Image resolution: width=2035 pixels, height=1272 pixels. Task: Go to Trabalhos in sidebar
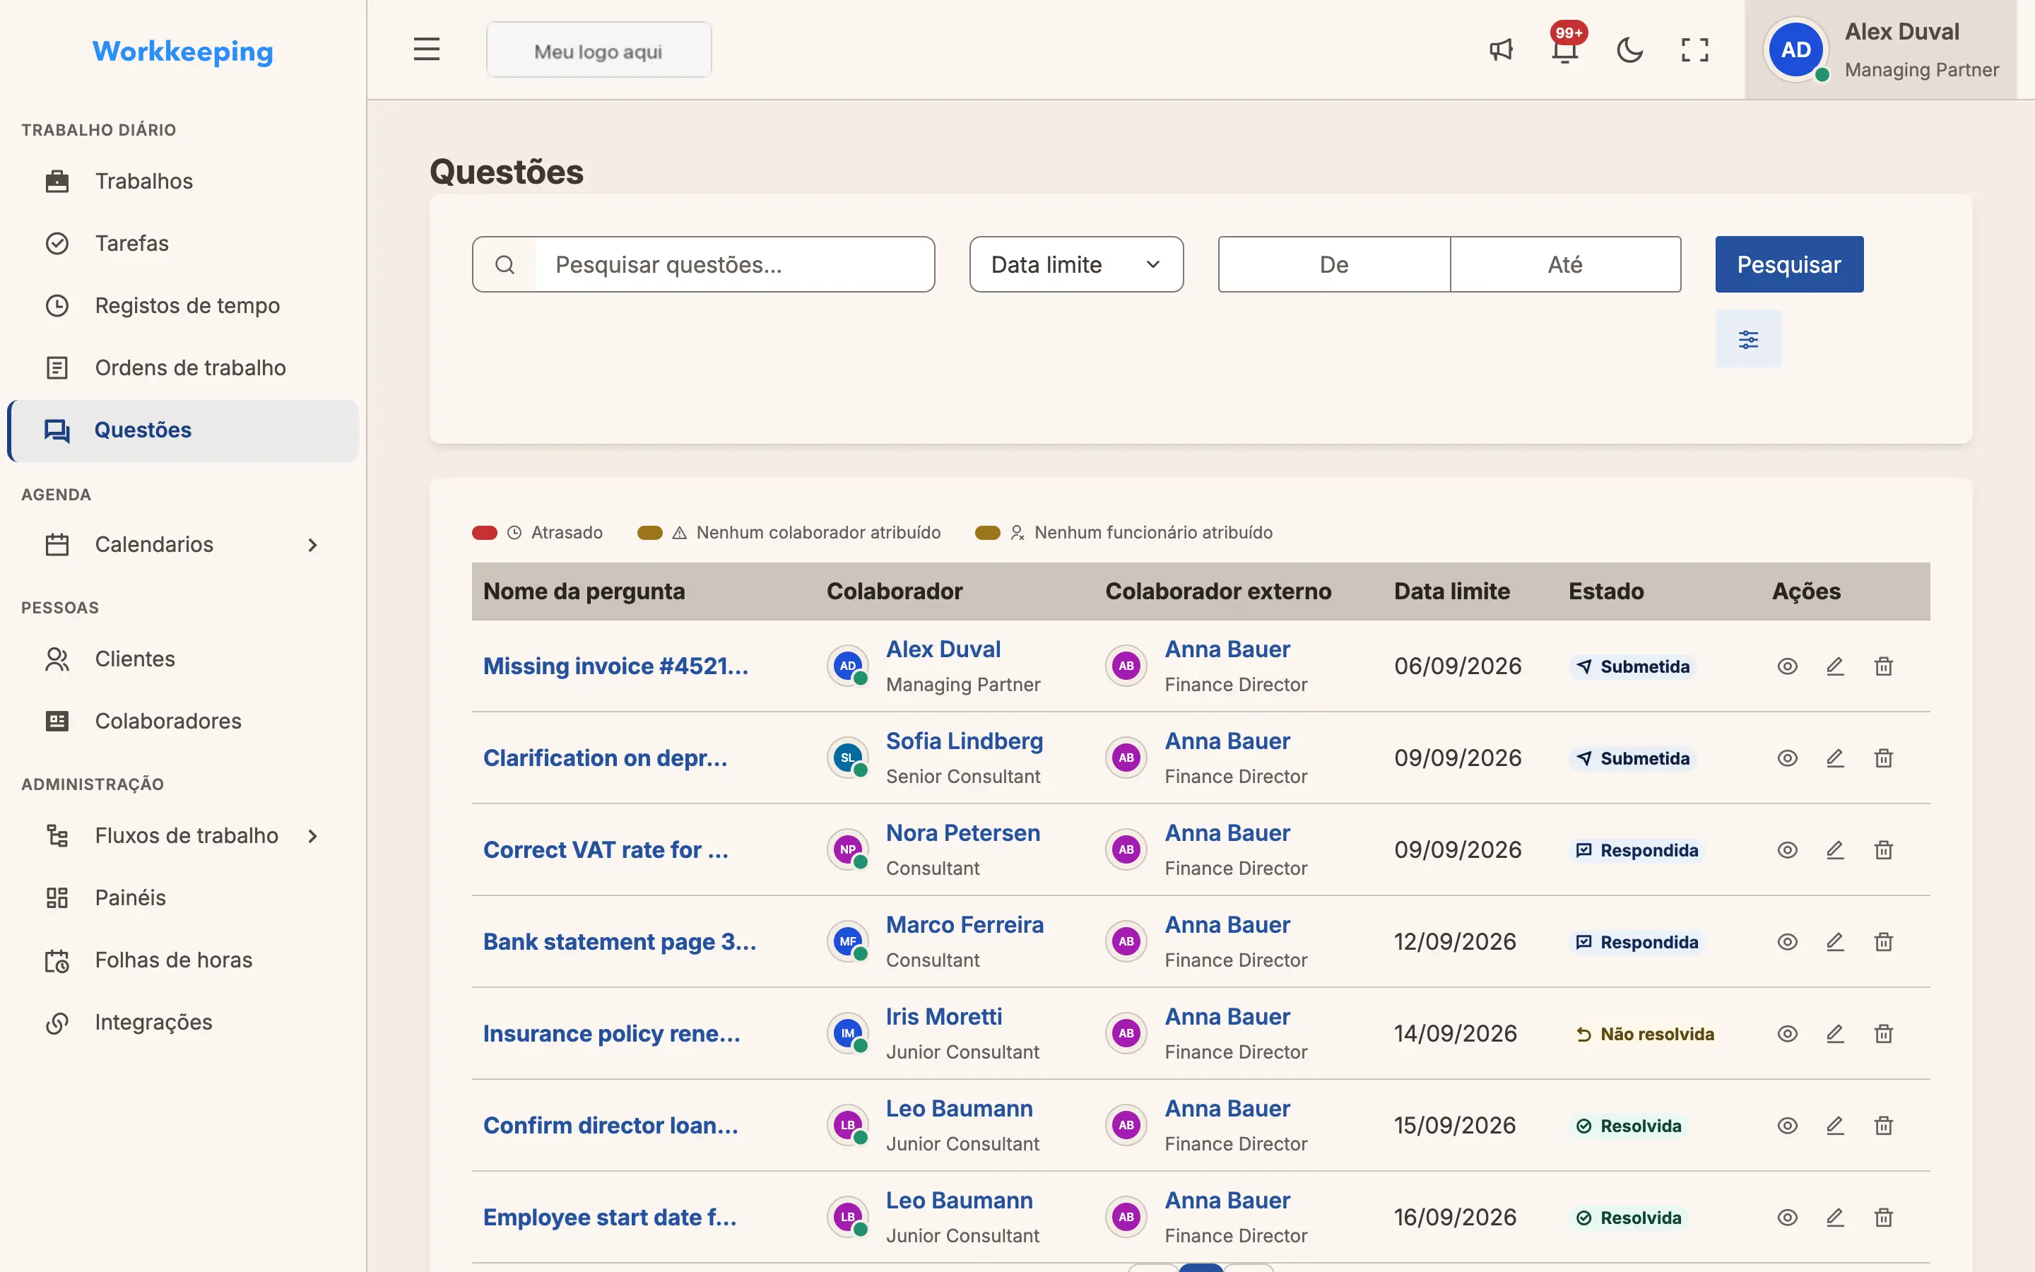(183, 181)
